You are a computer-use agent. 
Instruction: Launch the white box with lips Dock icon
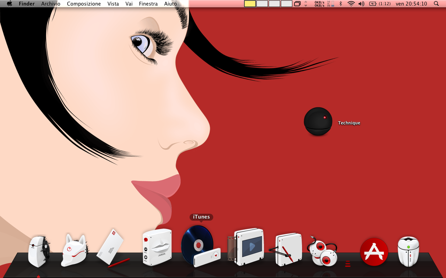pyautogui.click(x=157, y=247)
